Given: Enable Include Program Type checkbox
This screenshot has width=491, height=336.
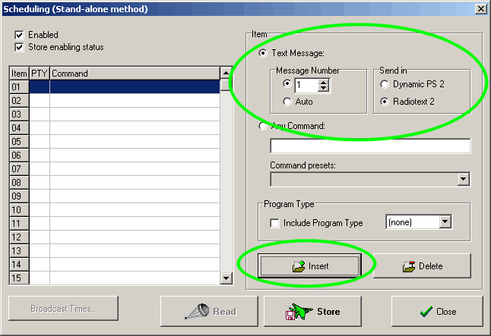Looking at the screenshot, I should tap(274, 223).
